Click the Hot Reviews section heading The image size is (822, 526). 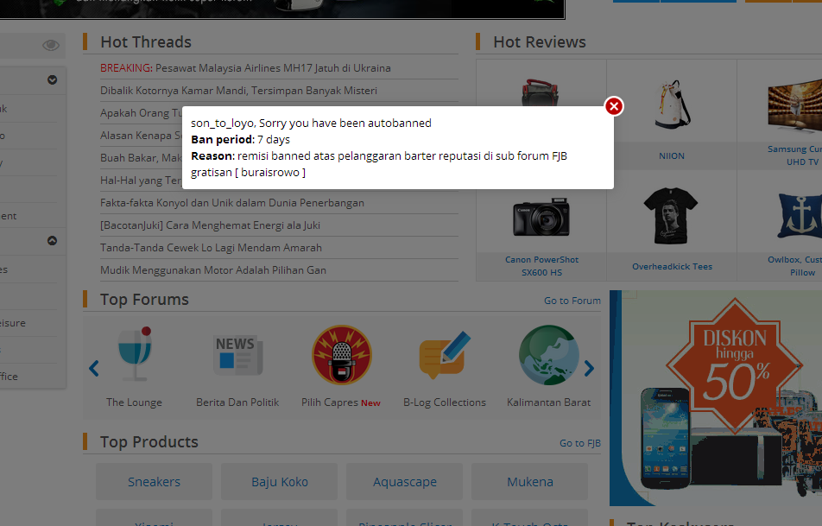[x=540, y=42]
